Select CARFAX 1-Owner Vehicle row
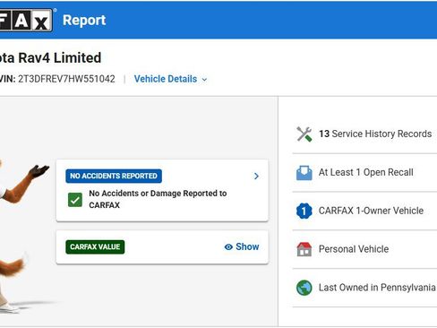Screen dimensions: 437x328 [x=364, y=211]
